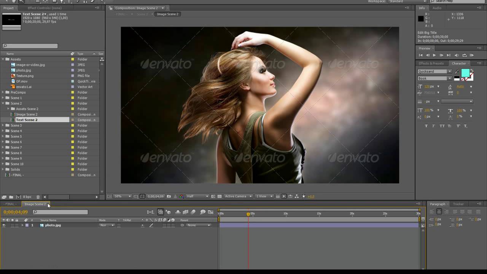
Task: Click timeline current time 0;00;04;09
Action: 16,212
